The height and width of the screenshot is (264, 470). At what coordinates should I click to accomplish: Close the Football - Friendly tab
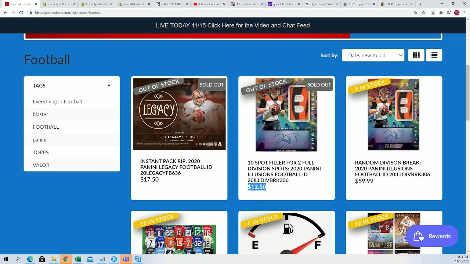point(36,4)
